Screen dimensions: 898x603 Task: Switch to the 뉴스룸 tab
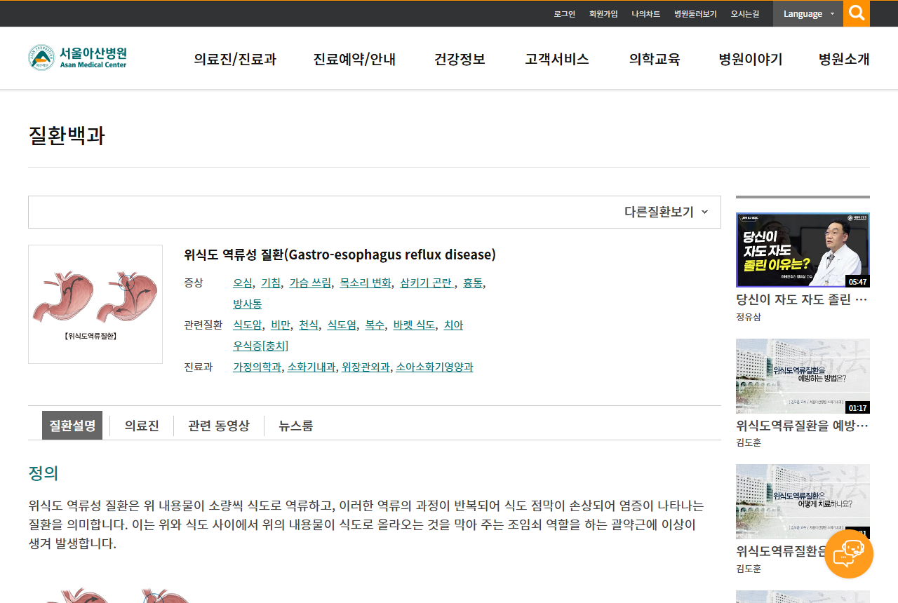(295, 426)
